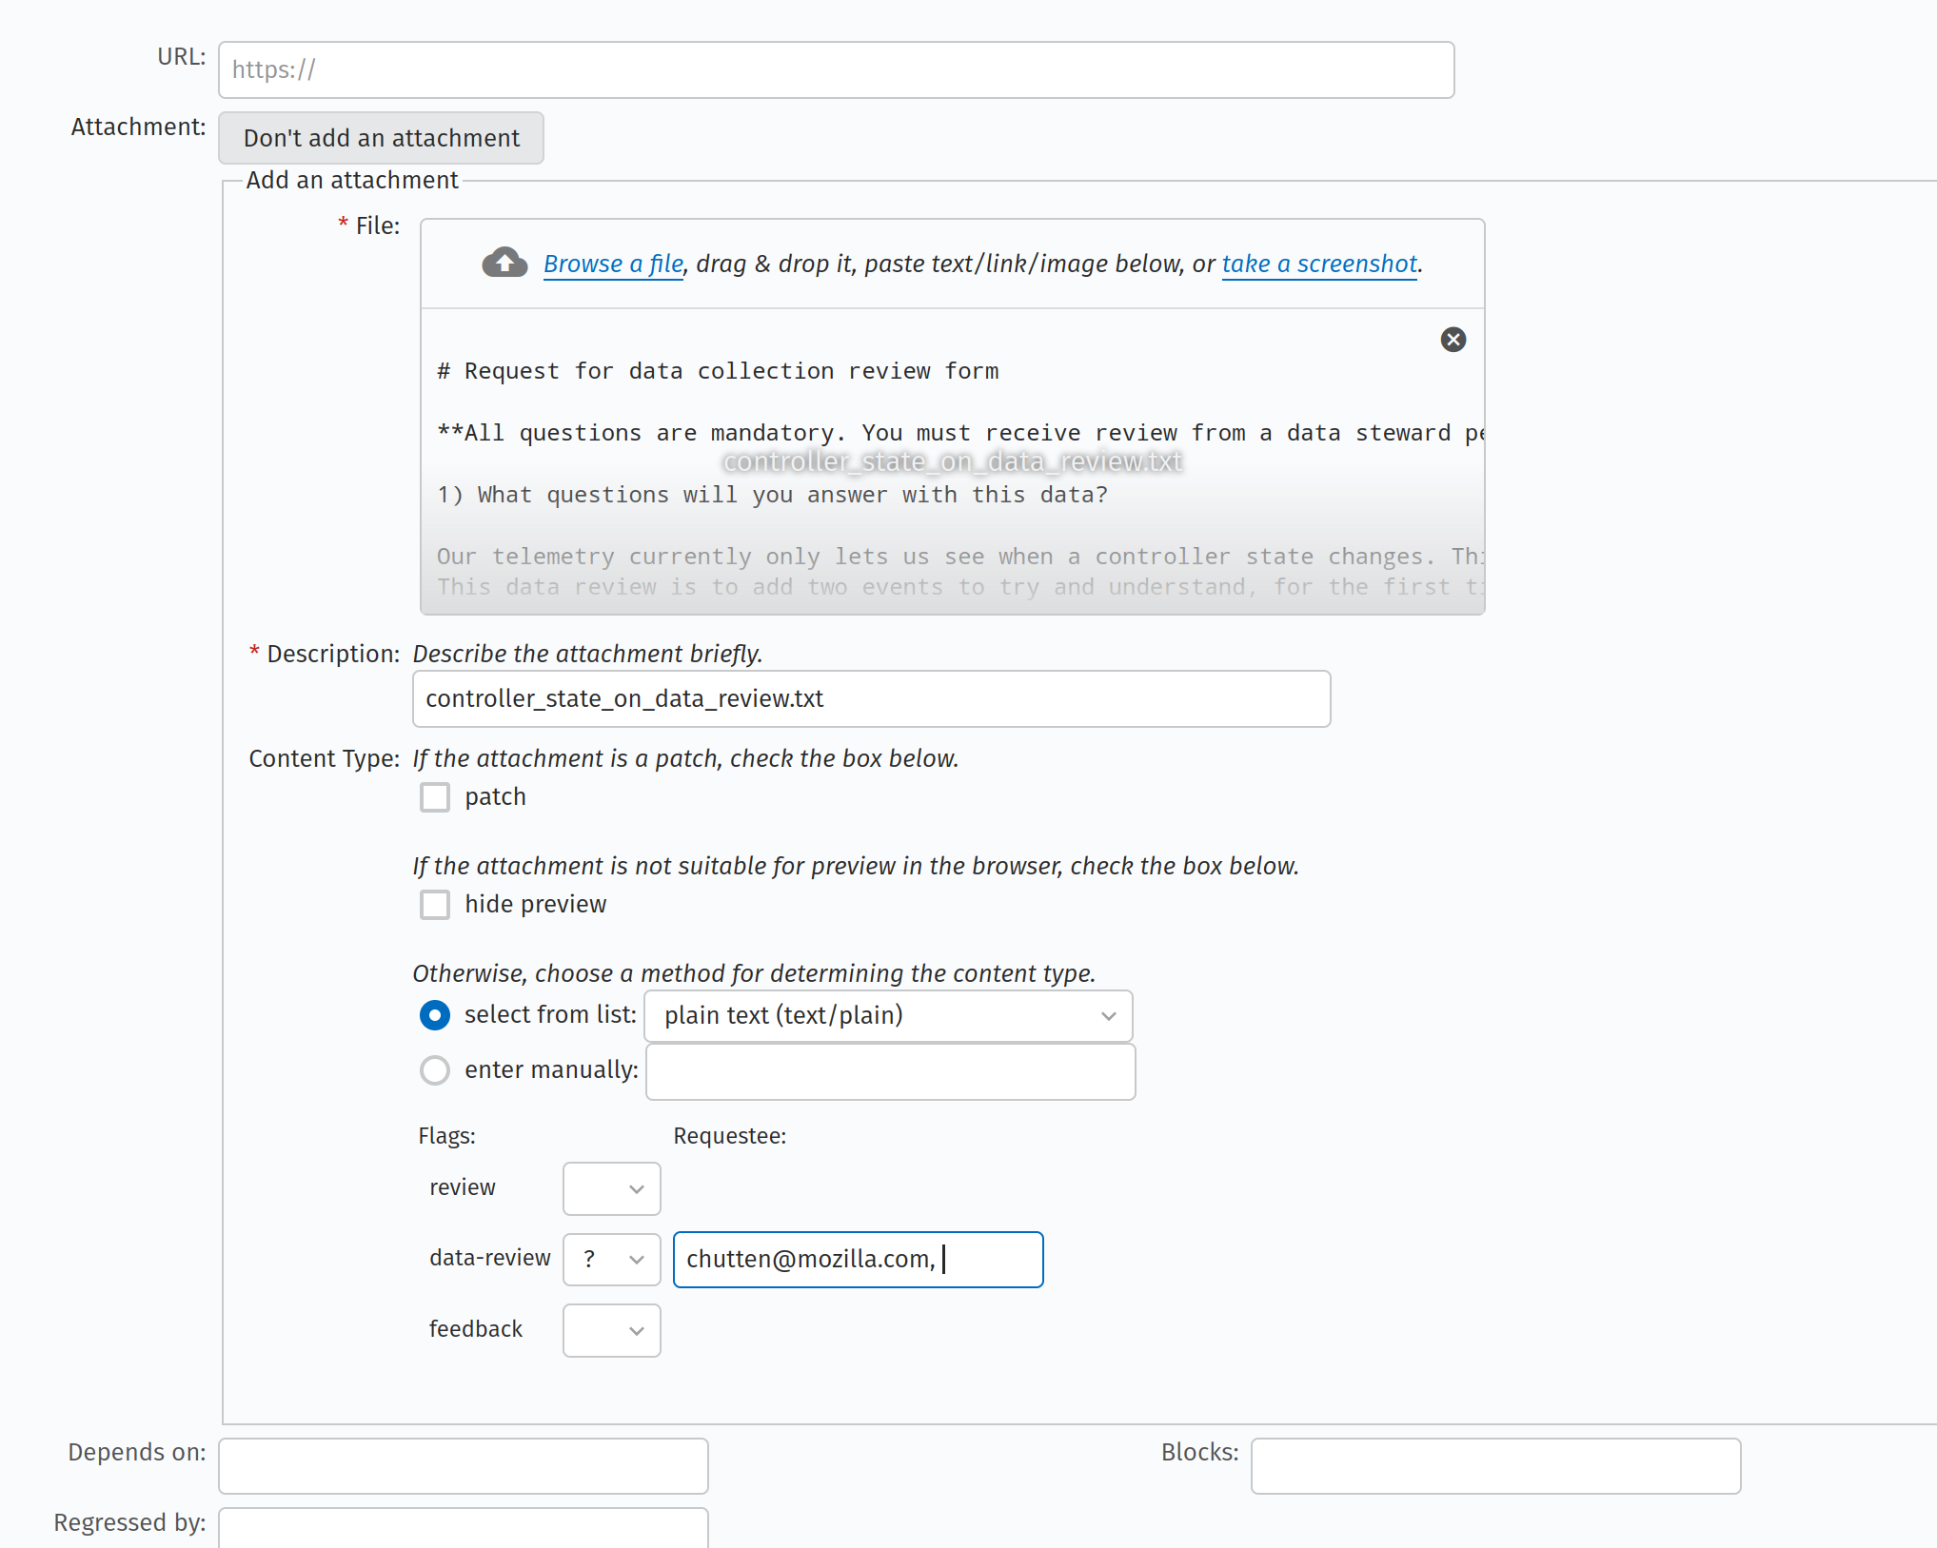Image resolution: width=1937 pixels, height=1548 pixels.
Task: Remove the attached file with X icon
Action: point(1453,340)
